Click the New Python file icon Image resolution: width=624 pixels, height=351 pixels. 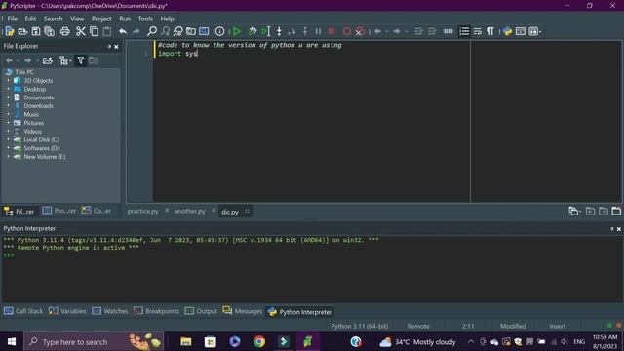[9, 31]
